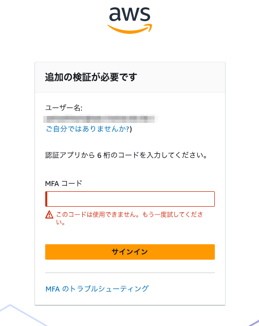259x326 pixels.
Task: Click the blurred username text
Action: [100, 119]
